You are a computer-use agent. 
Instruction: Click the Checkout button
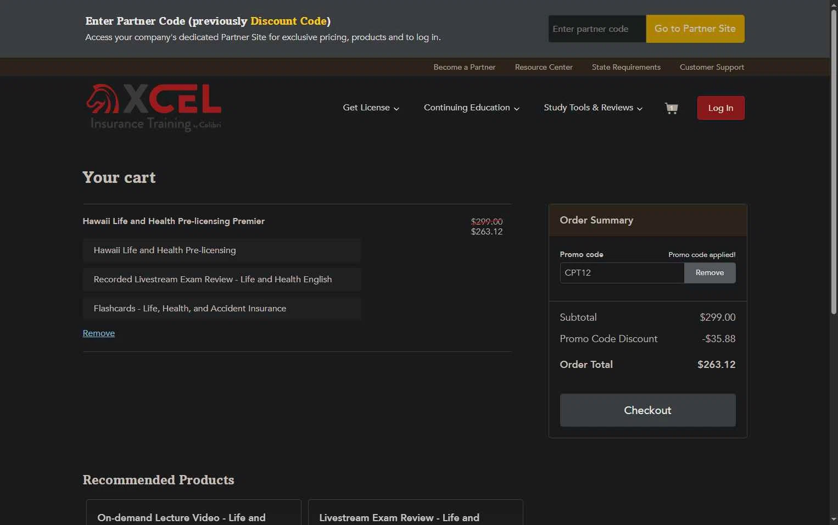(647, 410)
